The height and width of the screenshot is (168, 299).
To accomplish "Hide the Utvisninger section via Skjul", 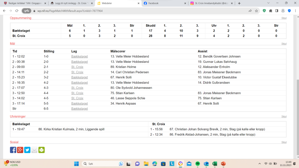I will (284, 116).
